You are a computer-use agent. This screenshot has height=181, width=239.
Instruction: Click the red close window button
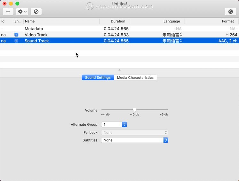click(x=4, y=4)
